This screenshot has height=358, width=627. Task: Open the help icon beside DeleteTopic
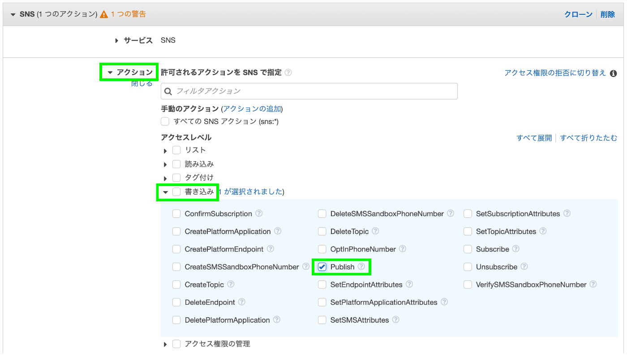click(375, 231)
